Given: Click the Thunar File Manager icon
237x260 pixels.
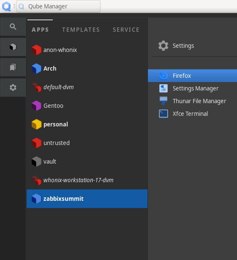Looking at the screenshot, I should click(x=163, y=101).
